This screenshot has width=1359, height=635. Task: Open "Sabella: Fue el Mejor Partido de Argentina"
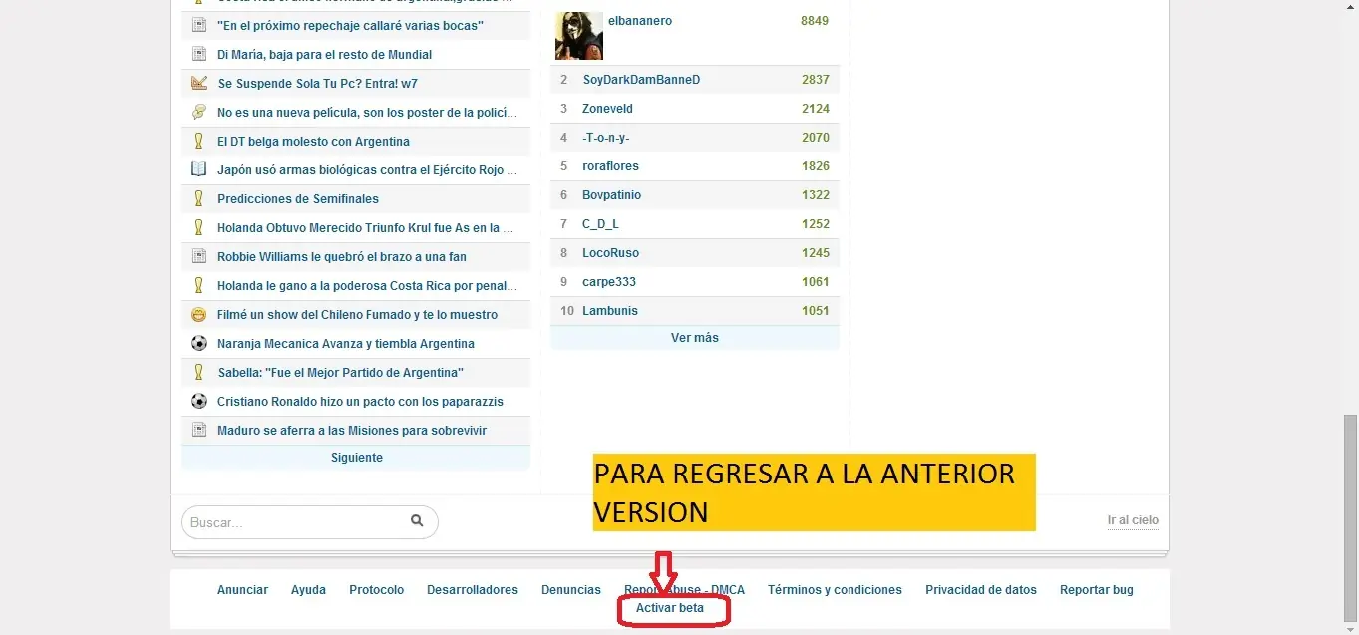341,372
